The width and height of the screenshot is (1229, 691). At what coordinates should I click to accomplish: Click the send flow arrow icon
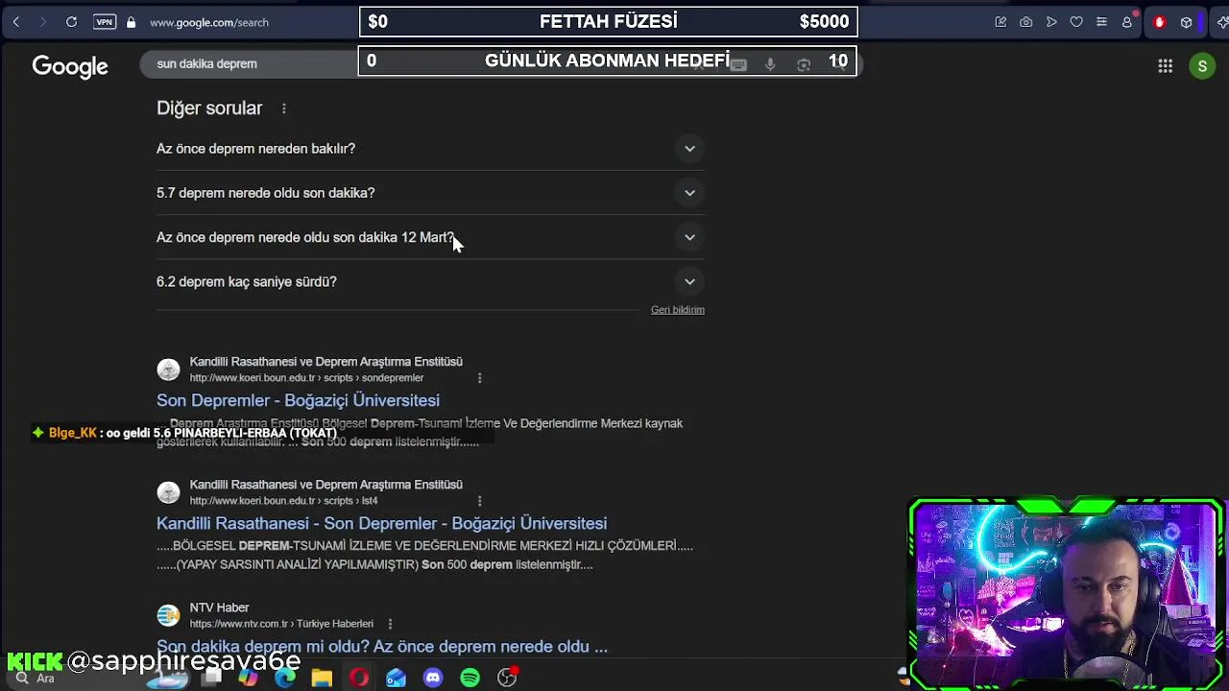(x=1051, y=22)
